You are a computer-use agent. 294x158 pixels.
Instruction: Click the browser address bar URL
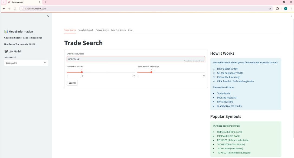tap(35, 9)
